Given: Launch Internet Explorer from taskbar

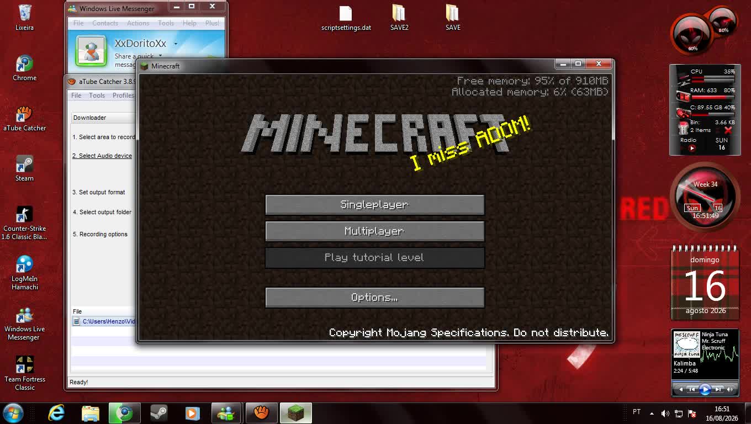Looking at the screenshot, I should coord(56,413).
